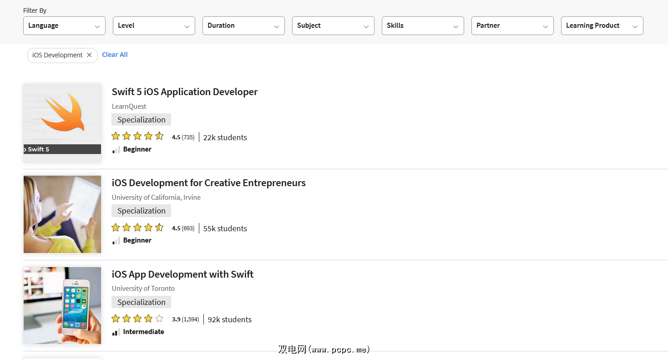Remove the iOS Development filter chip

(89, 55)
